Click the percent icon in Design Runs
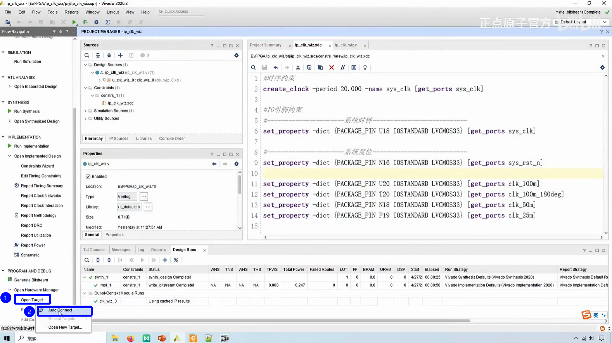612x343 pixels. click(176, 260)
